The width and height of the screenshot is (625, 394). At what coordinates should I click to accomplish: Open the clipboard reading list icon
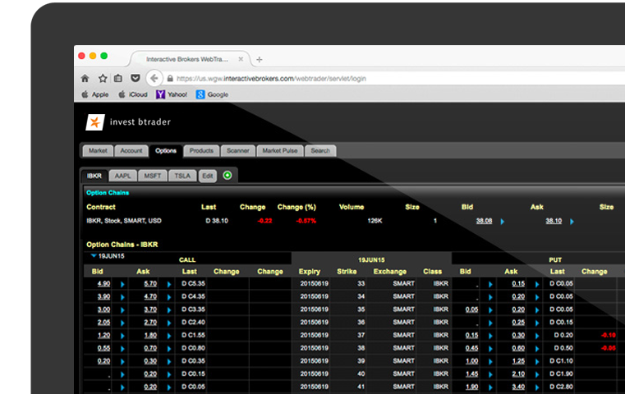tap(118, 78)
